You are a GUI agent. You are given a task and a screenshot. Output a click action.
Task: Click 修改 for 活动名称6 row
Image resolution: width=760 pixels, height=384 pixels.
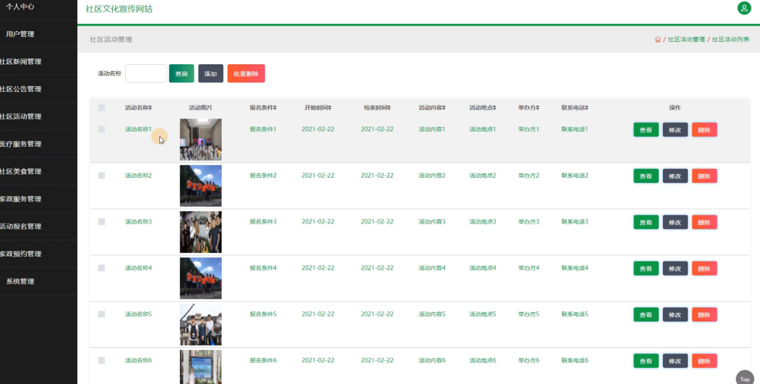point(675,361)
